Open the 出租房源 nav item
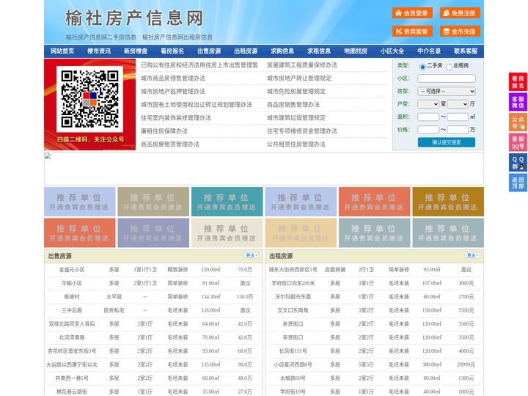 246,51
